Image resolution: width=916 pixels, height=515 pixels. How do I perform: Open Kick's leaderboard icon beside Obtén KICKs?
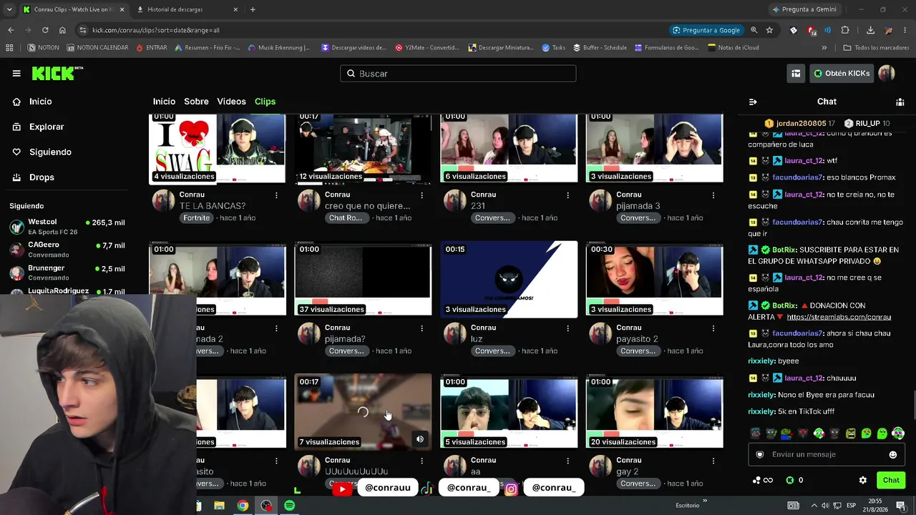click(x=796, y=73)
